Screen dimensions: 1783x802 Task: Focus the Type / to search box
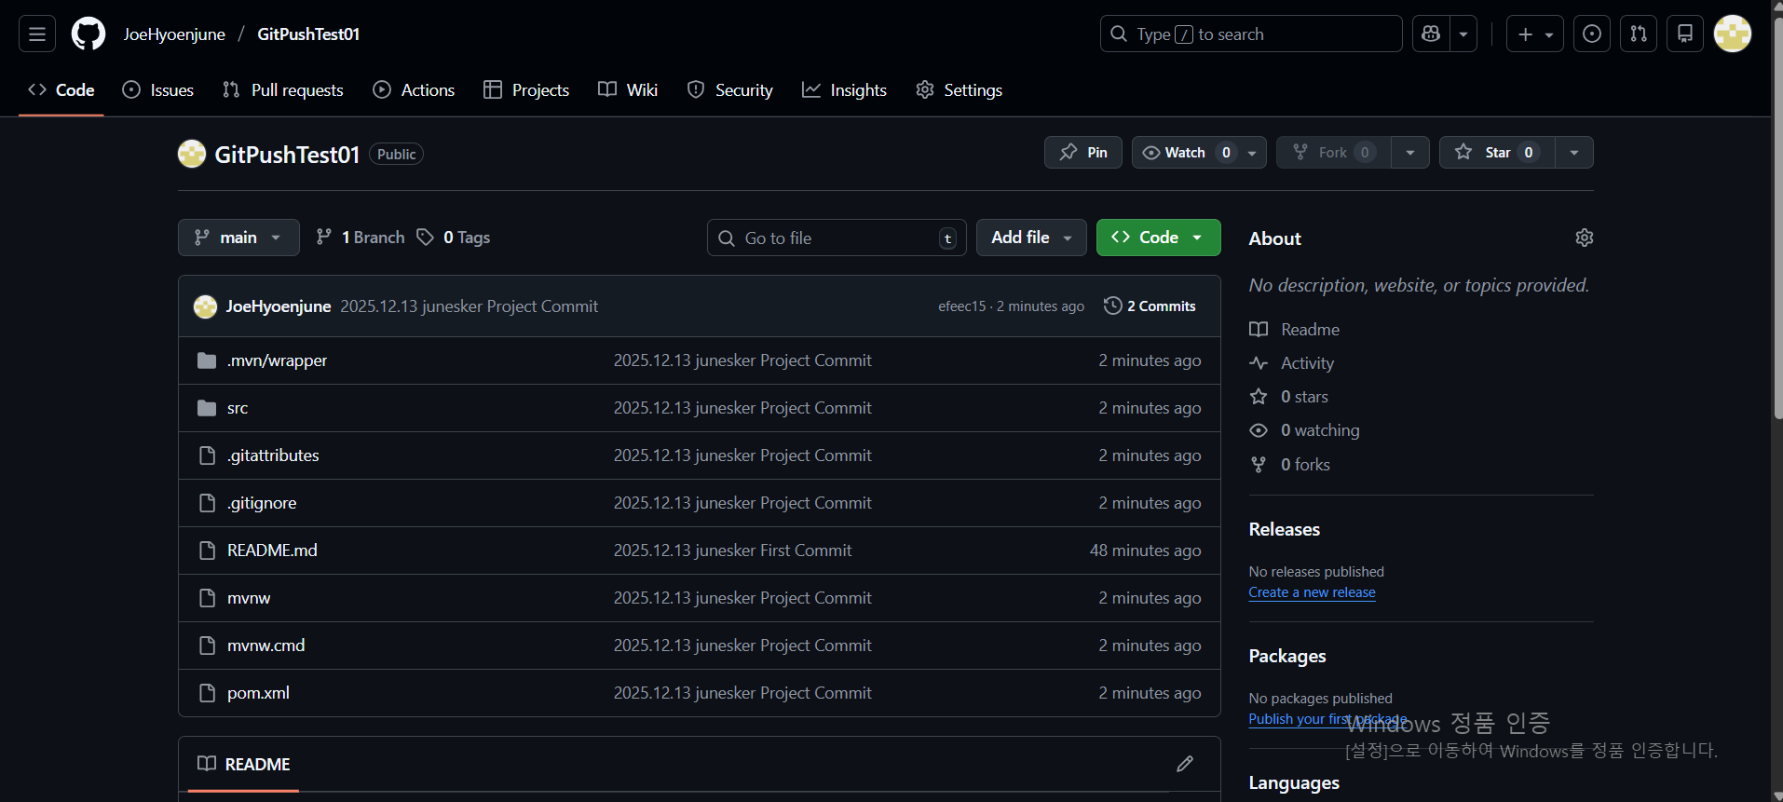[1251, 34]
